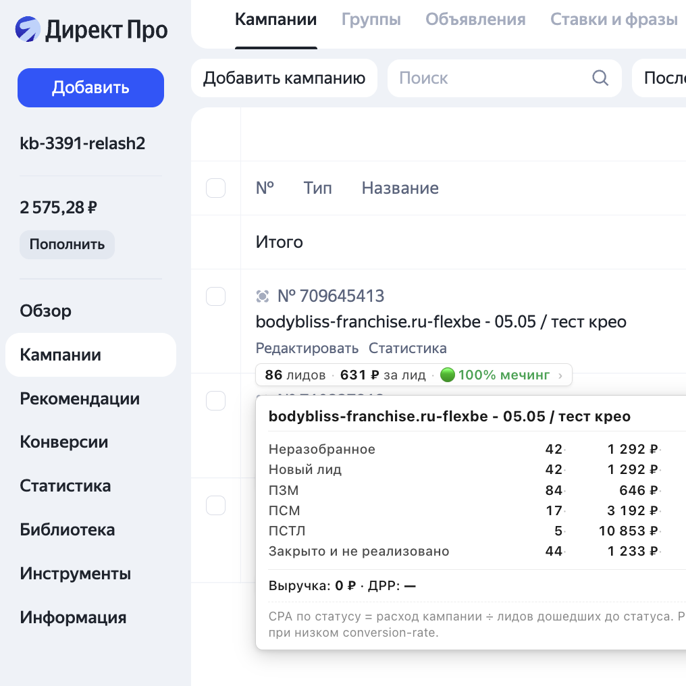The height and width of the screenshot is (686, 686).
Task: Click the Пополнить balance button
Action: click(x=67, y=244)
